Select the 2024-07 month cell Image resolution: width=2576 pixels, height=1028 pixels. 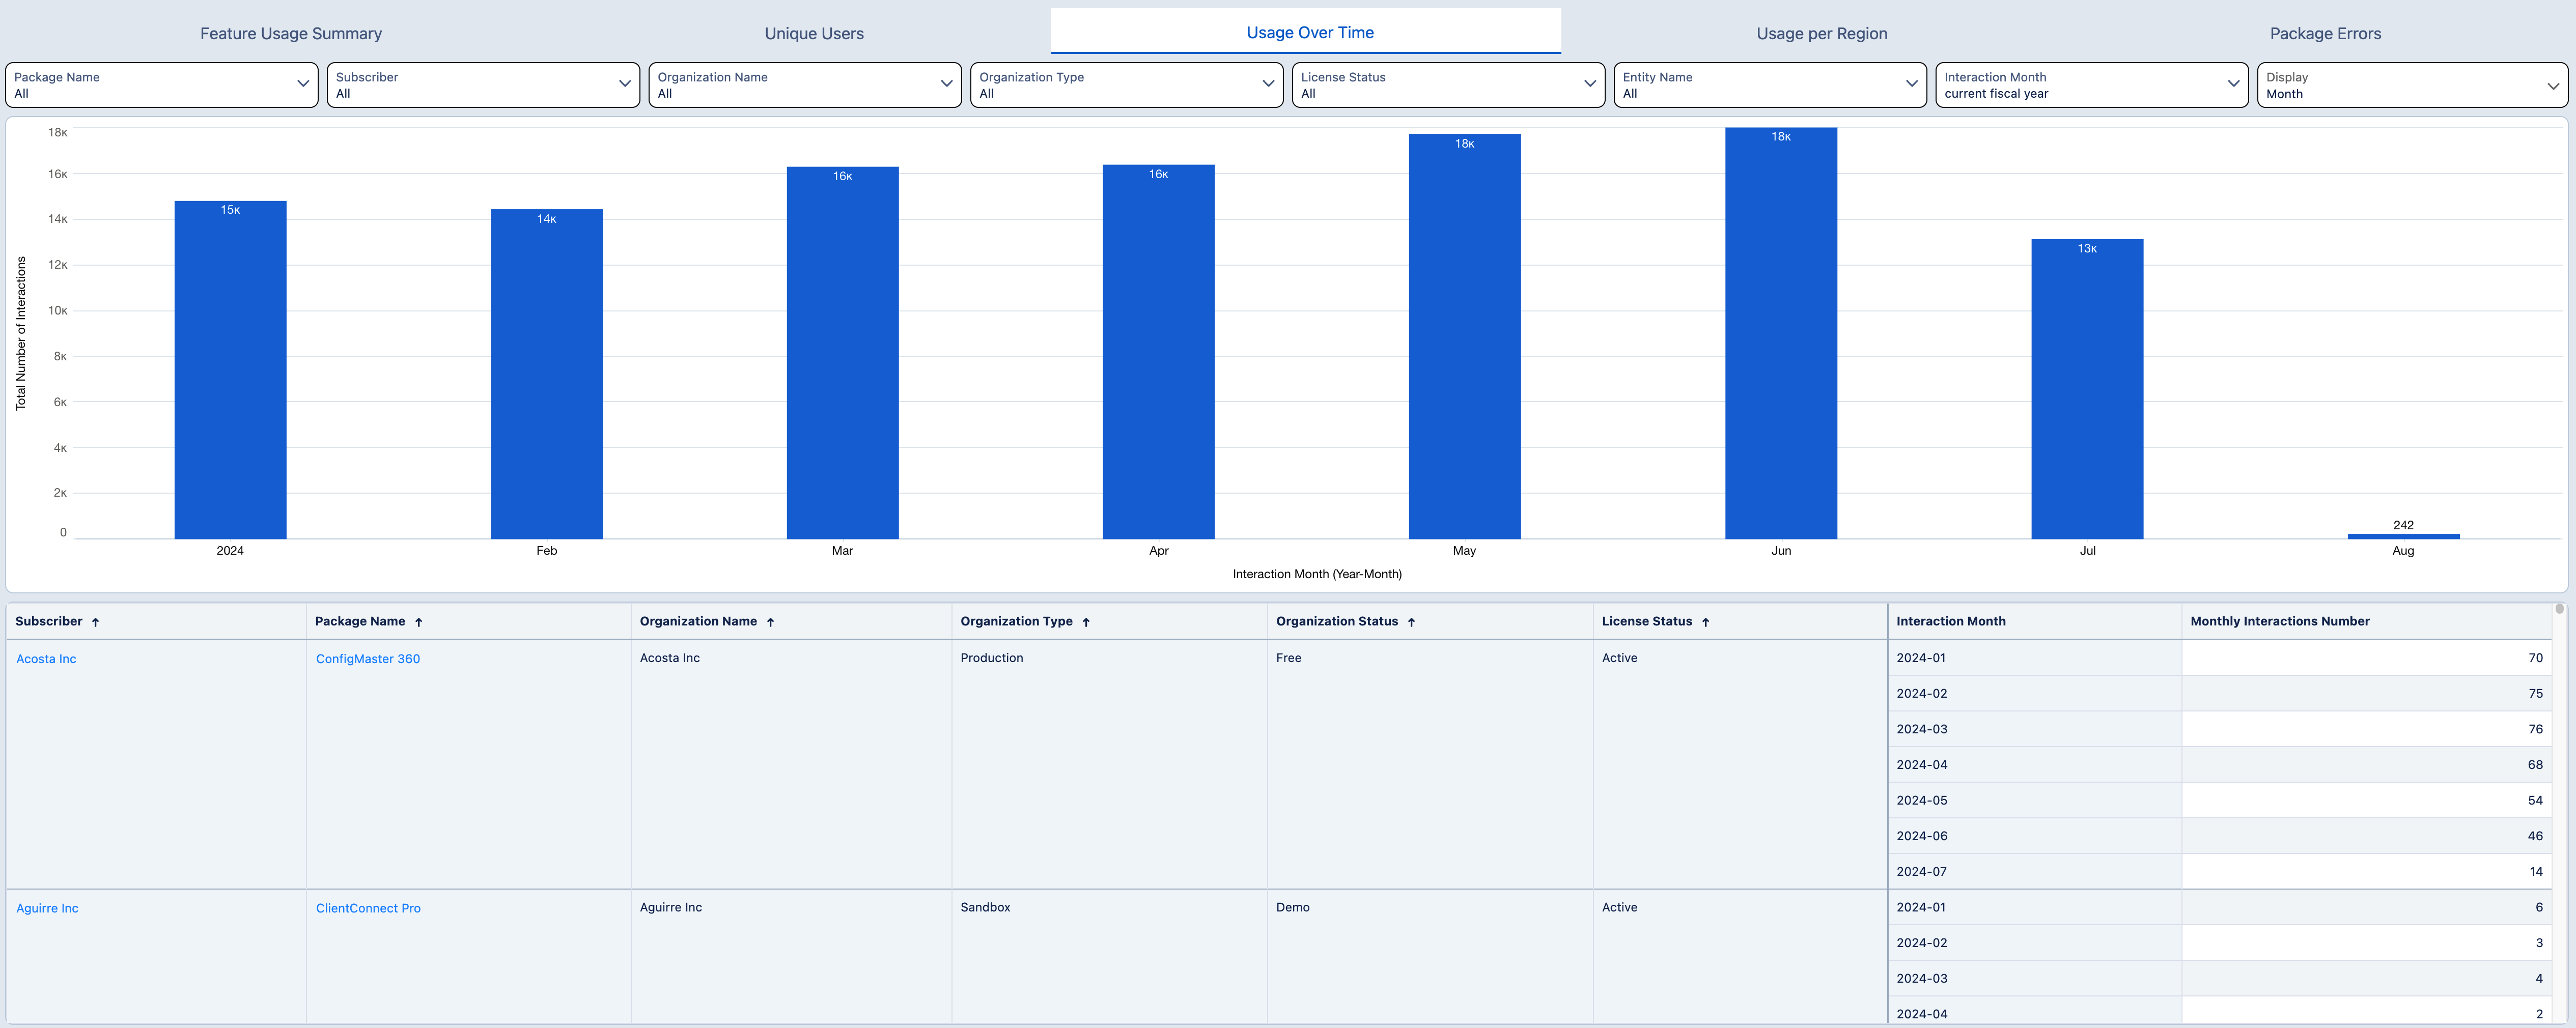[x=2034, y=871]
